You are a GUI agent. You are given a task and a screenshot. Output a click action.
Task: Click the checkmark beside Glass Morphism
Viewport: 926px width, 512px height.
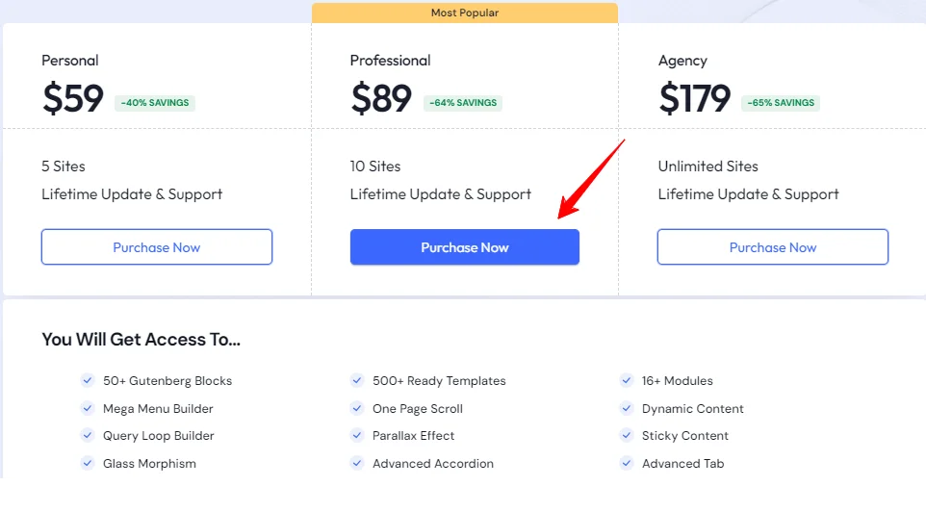click(x=88, y=463)
